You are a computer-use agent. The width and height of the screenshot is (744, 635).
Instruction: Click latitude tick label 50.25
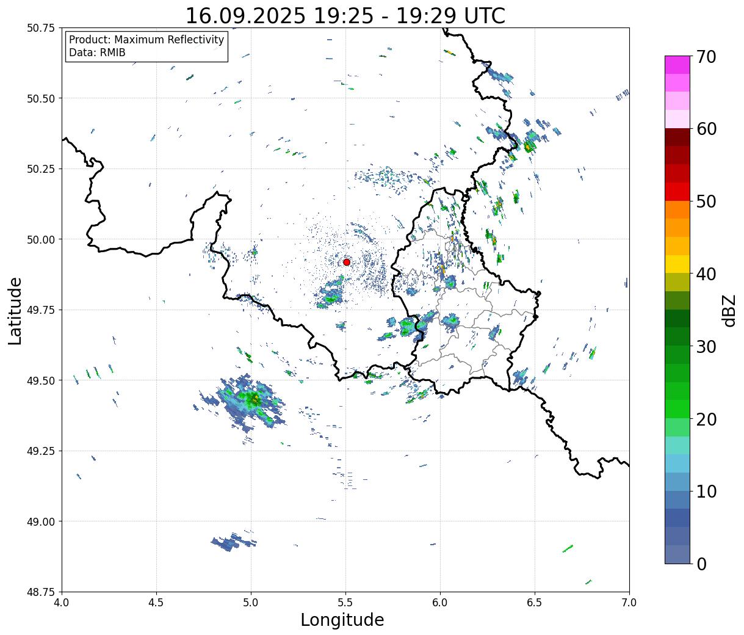pyautogui.click(x=40, y=169)
